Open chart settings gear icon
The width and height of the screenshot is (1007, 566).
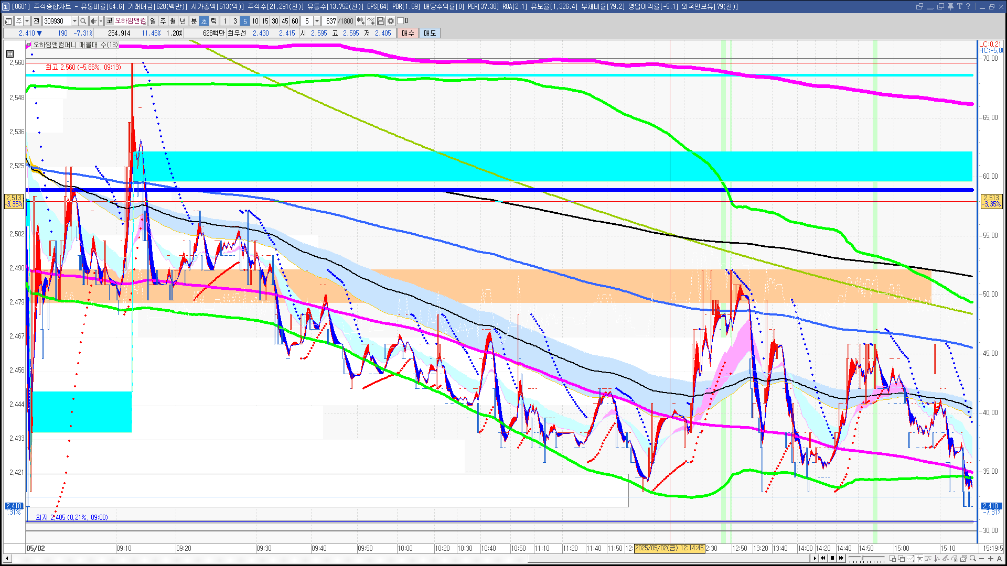(x=391, y=21)
